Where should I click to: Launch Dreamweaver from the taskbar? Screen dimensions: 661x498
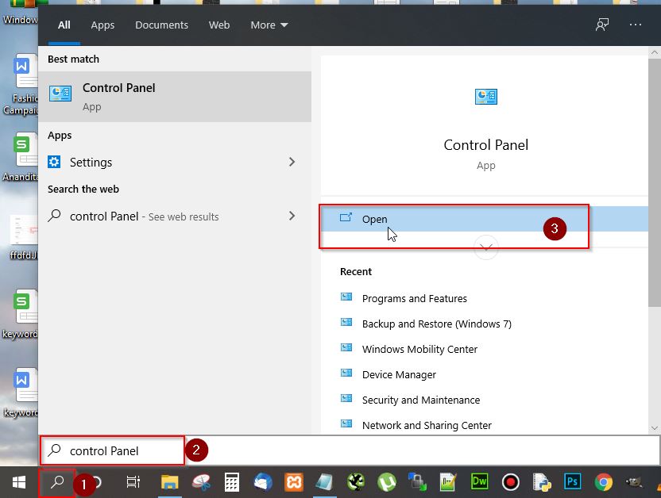(479, 481)
